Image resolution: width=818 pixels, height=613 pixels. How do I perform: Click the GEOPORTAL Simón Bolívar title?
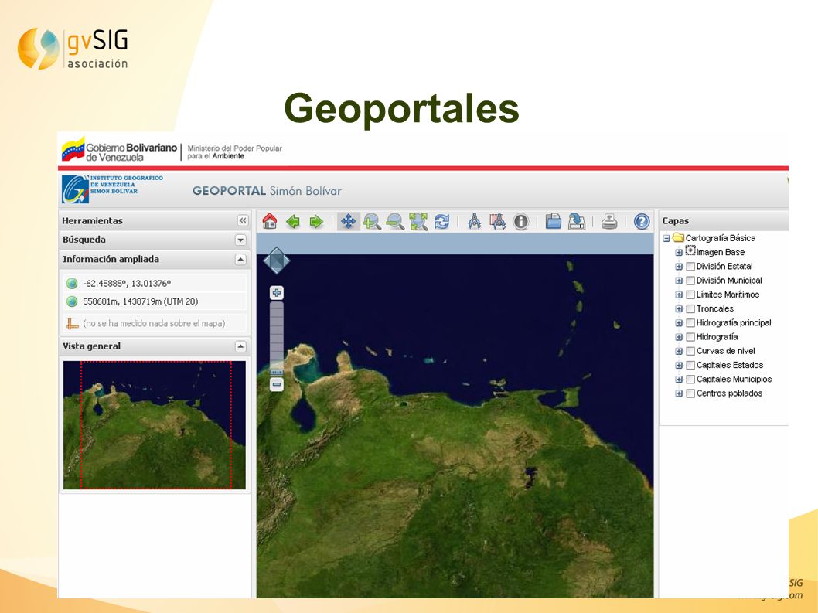click(267, 191)
